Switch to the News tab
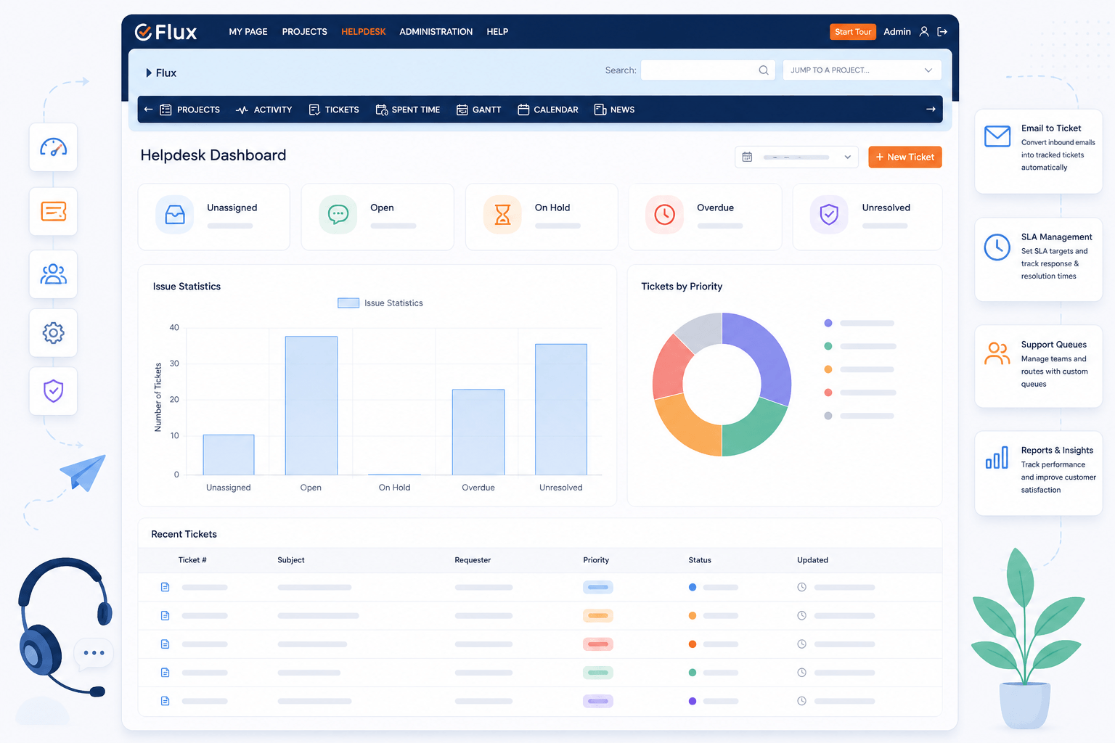1115x743 pixels. [614, 110]
